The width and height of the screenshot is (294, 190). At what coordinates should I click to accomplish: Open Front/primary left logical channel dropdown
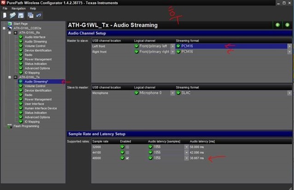(x=173, y=46)
